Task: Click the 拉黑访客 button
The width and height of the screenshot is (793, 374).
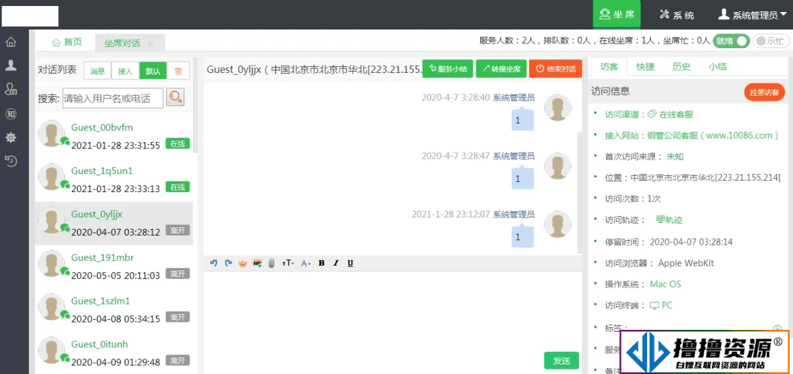Action: coord(764,92)
